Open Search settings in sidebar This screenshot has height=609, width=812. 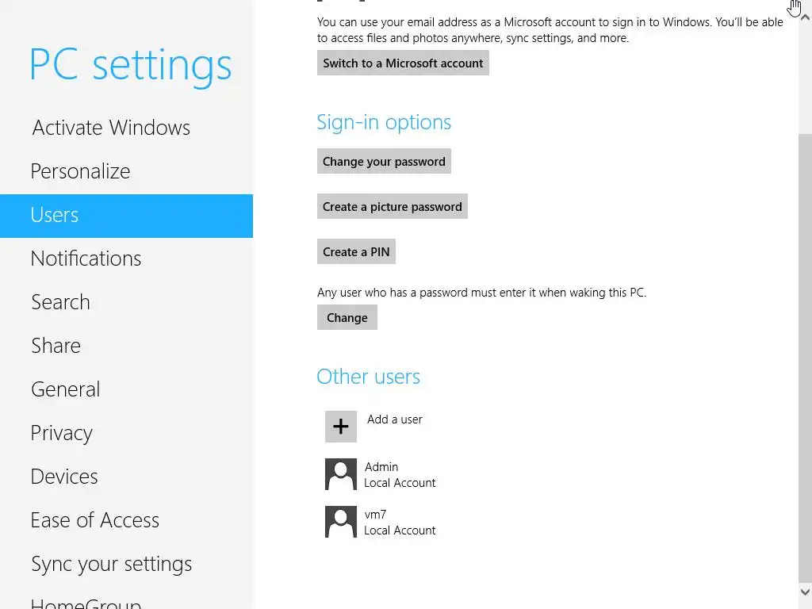[x=126, y=302]
